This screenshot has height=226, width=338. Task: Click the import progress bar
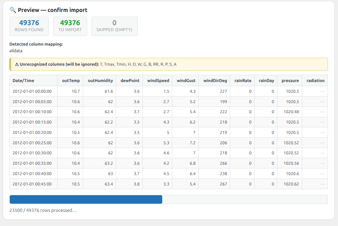pyautogui.click(x=169, y=200)
